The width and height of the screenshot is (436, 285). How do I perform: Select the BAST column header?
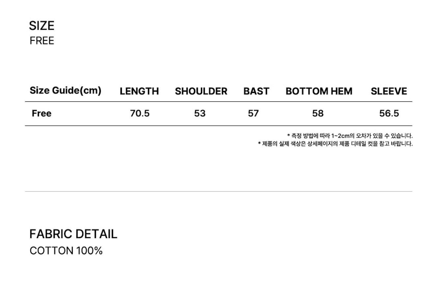coord(256,91)
